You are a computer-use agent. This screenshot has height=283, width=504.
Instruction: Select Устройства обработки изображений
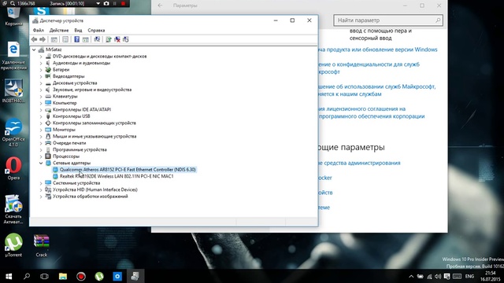[x=91, y=197]
